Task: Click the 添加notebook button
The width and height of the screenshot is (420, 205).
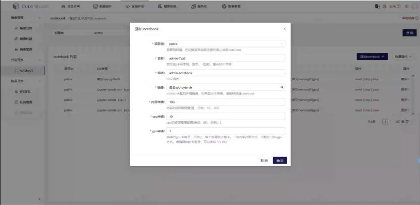Action: coord(373,57)
